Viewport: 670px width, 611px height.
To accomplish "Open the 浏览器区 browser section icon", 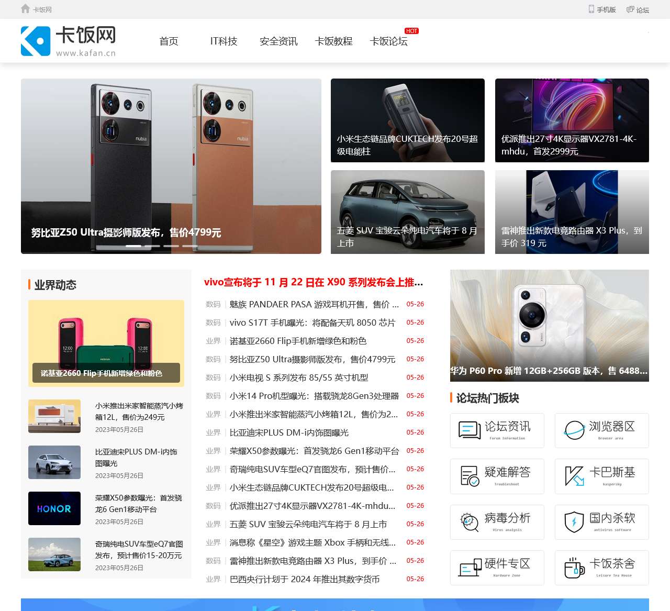I will coord(574,430).
